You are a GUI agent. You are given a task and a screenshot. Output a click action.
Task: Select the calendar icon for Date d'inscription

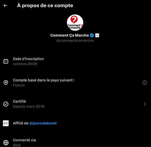pos(6,61)
